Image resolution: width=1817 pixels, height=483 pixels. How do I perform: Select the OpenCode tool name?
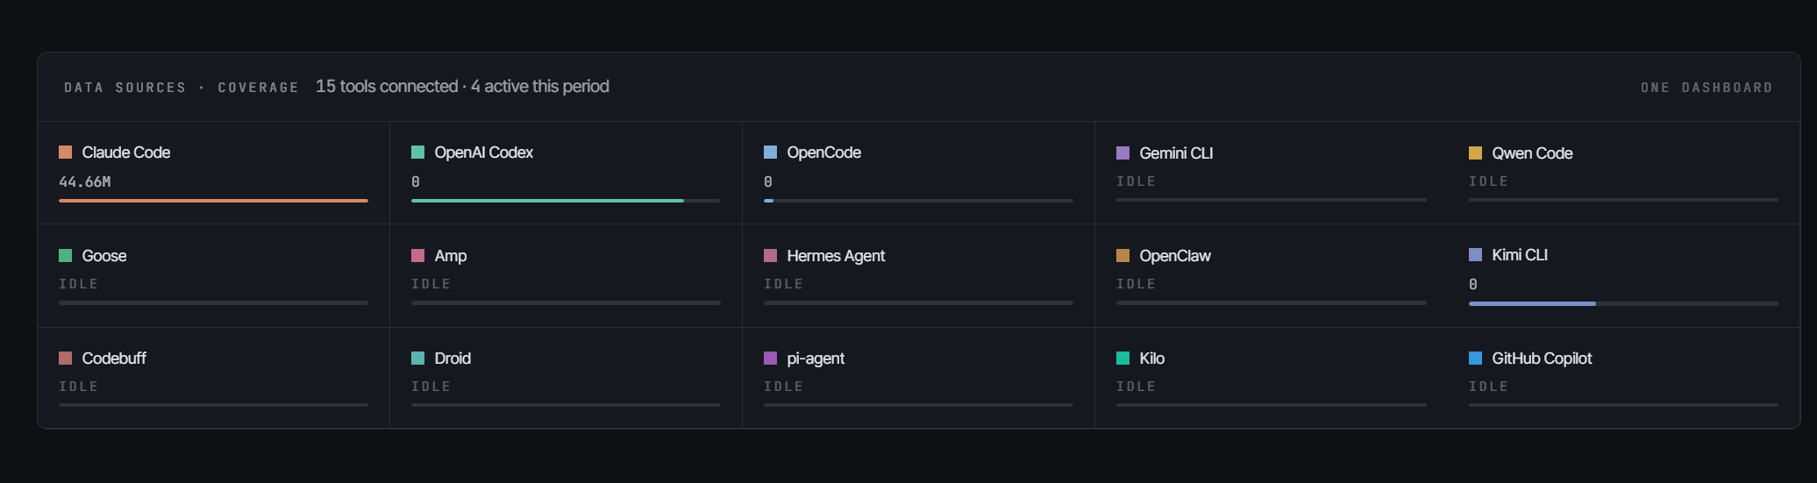click(x=824, y=153)
